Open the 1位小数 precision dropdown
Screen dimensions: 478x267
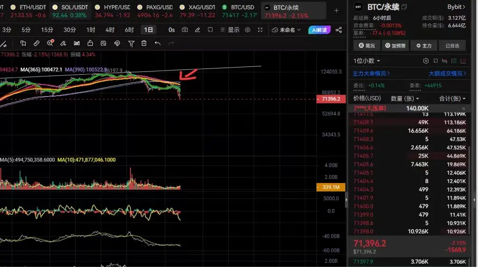coord(367,61)
